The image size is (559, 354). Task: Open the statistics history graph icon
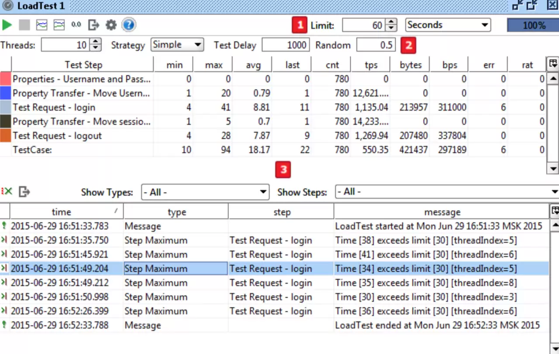click(59, 25)
